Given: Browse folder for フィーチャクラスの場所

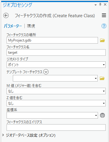Looking at the screenshot, I should tap(102, 40).
